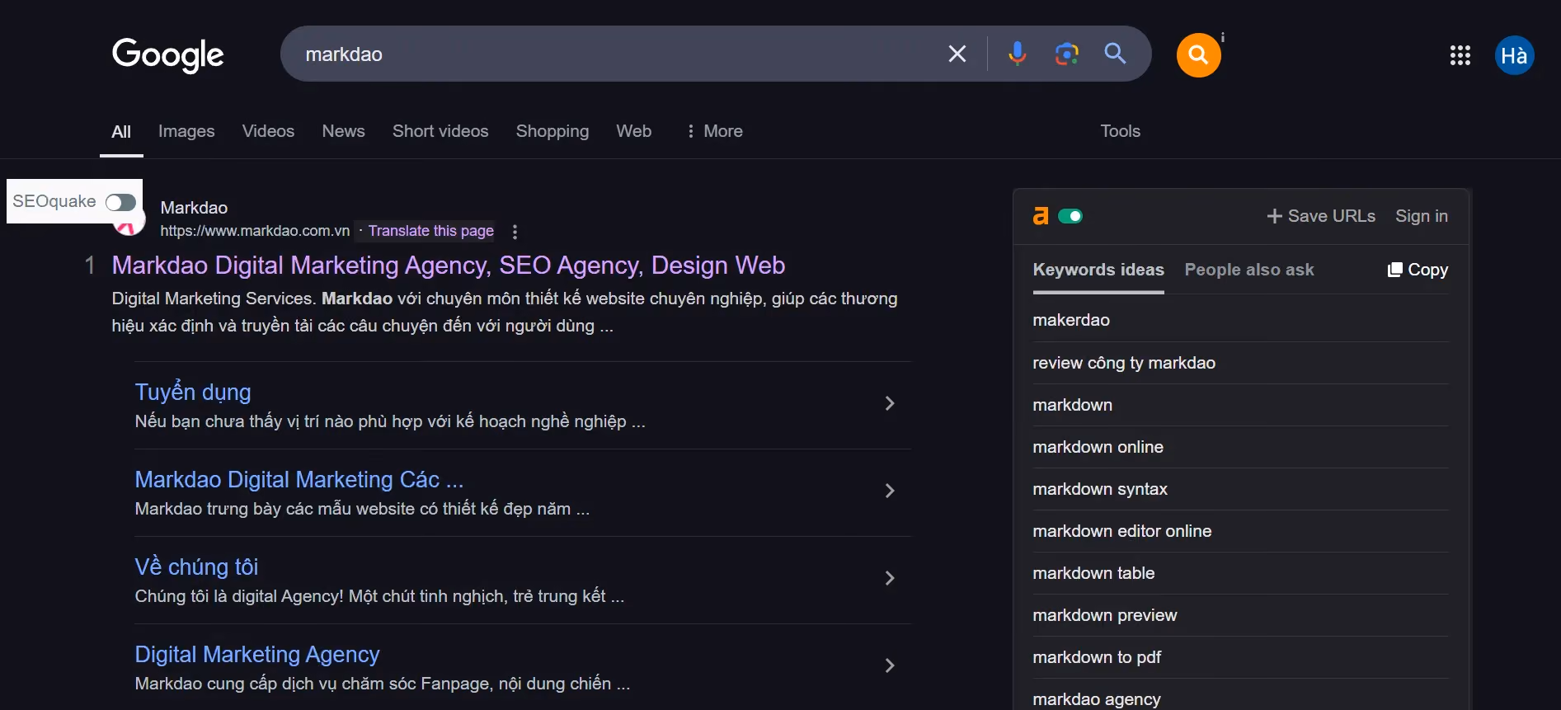Image resolution: width=1561 pixels, height=710 pixels.
Task: Switch to the Shopping tab
Action: point(552,131)
